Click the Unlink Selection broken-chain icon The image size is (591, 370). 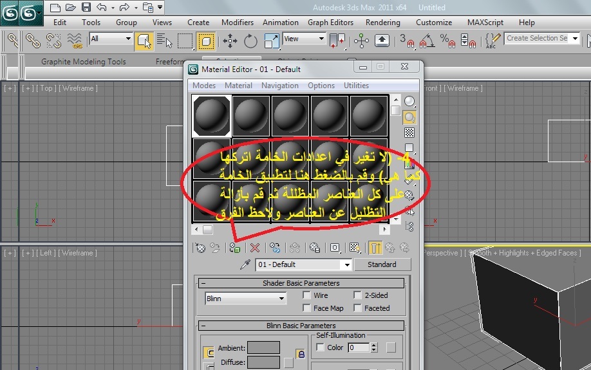53,41
